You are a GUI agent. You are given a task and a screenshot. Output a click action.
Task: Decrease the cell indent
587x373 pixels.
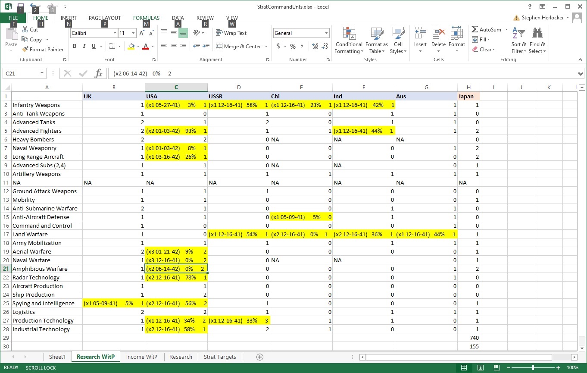tap(197, 46)
